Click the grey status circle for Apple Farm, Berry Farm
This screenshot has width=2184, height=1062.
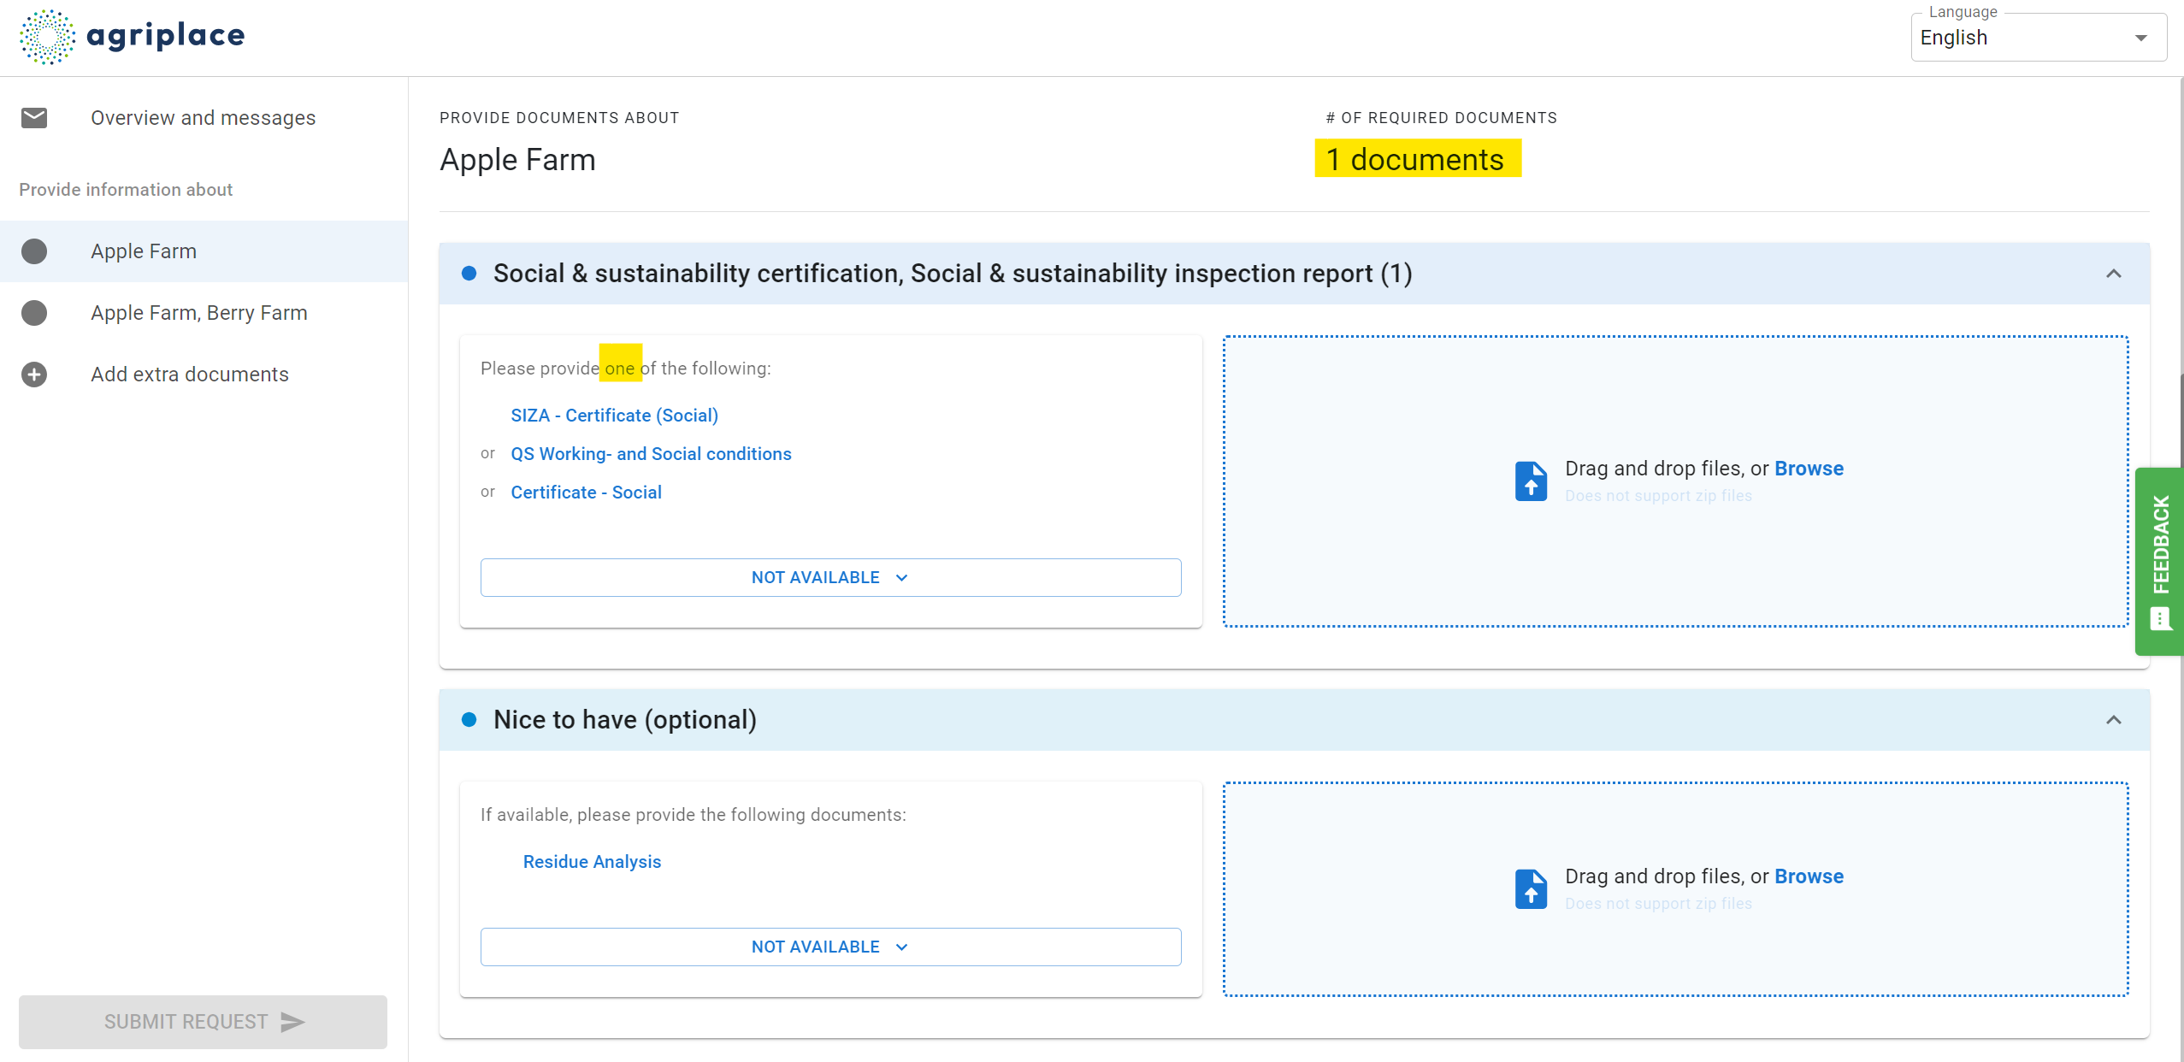tap(34, 313)
